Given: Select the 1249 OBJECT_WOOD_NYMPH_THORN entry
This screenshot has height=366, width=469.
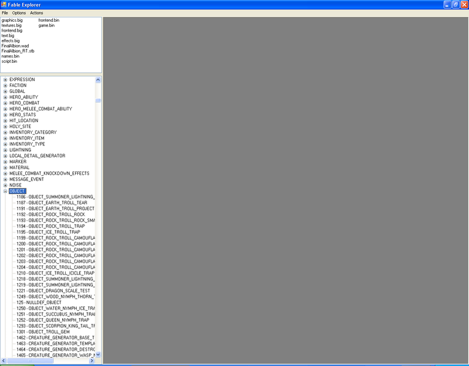Looking at the screenshot, I should 56,297.
